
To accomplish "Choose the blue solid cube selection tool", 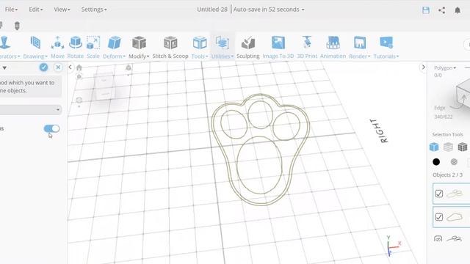I will pyautogui.click(x=434, y=147).
